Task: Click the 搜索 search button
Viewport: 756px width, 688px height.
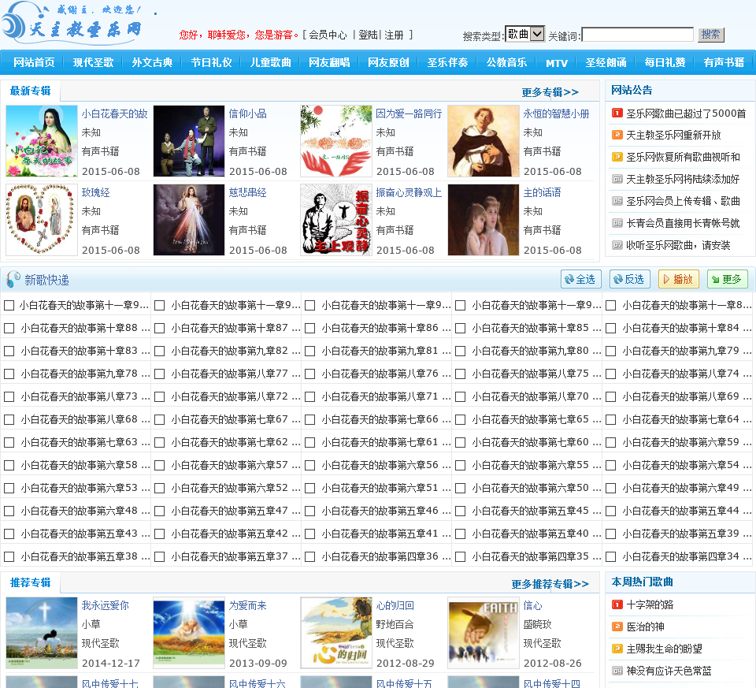Action: point(710,34)
